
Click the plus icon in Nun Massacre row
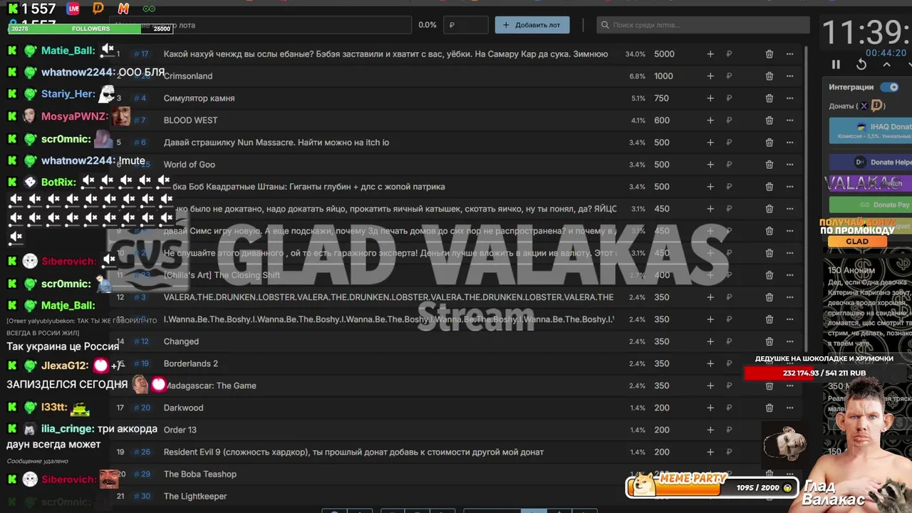(710, 142)
